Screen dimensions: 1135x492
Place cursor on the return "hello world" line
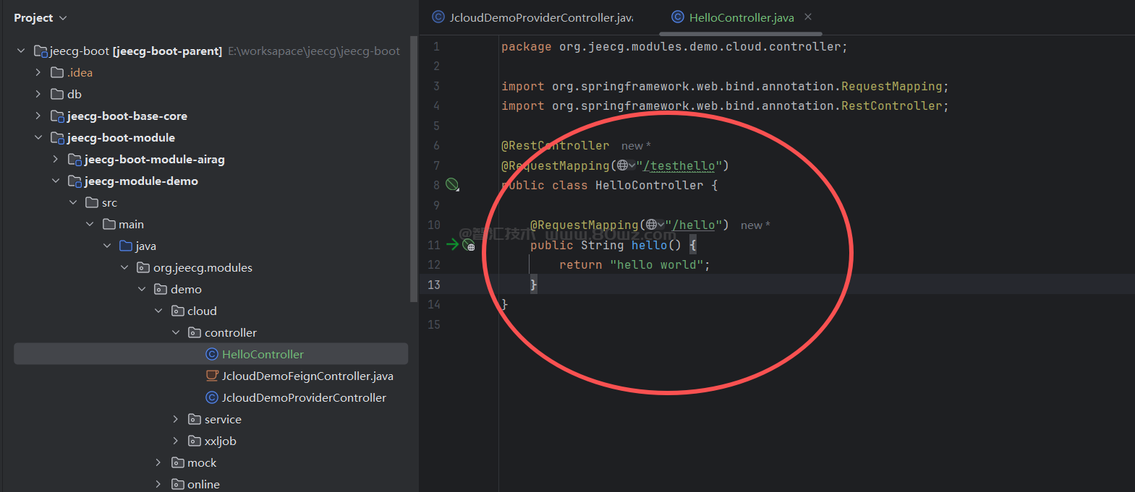(634, 264)
